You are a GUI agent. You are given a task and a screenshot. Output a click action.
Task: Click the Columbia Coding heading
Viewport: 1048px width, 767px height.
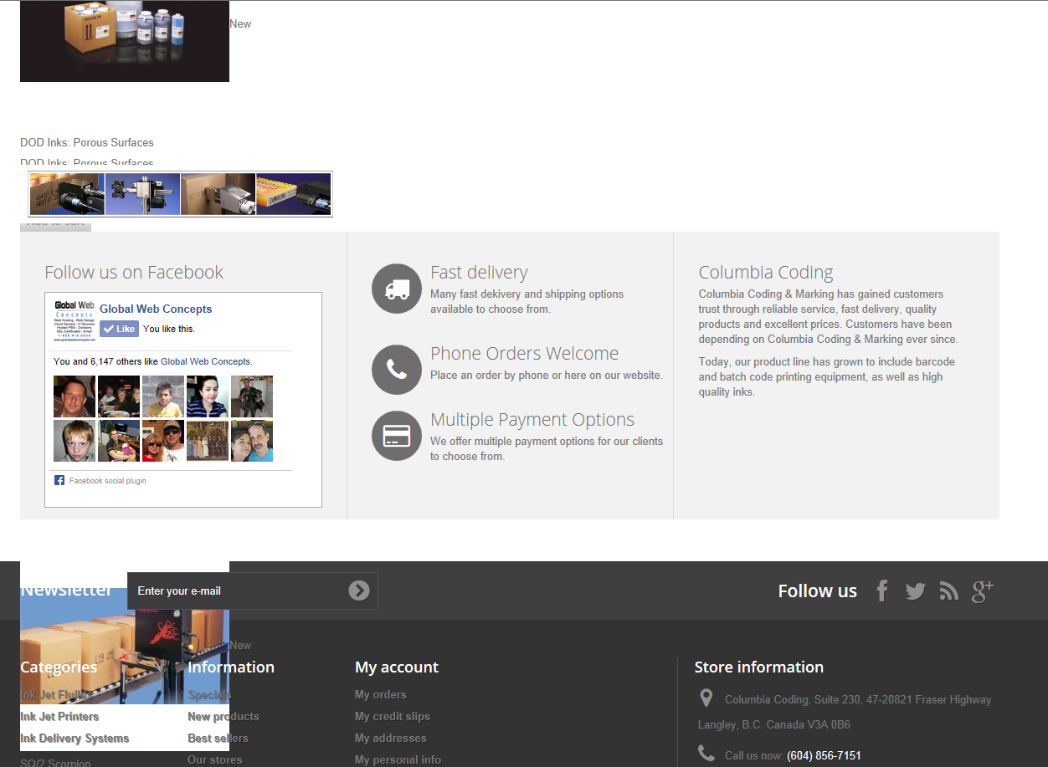(x=766, y=273)
